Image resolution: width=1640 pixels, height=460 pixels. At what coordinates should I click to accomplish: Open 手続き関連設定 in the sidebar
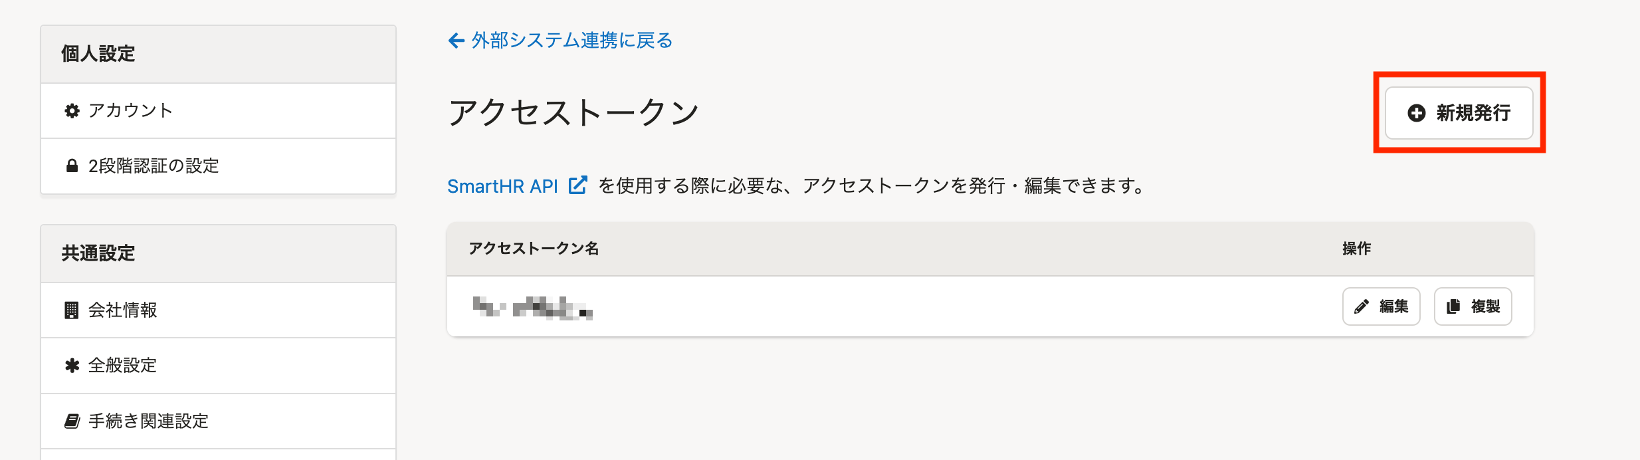[148, 421]
